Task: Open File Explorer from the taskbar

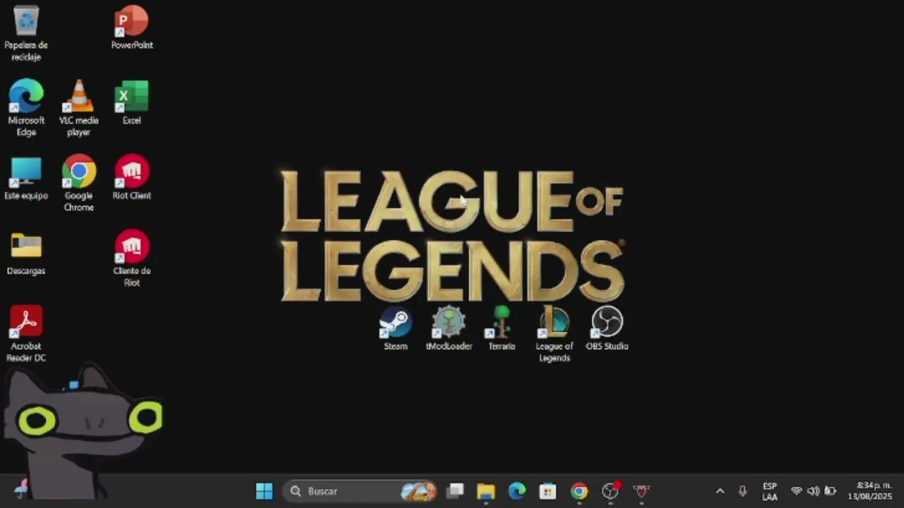Action: [486, 491]
